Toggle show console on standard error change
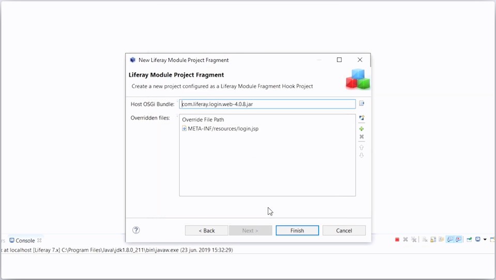496x280 pixels. [458, 240]
